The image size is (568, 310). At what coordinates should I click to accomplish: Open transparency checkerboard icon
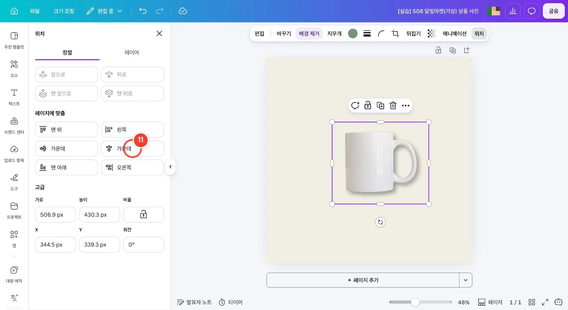click(431, 34)
